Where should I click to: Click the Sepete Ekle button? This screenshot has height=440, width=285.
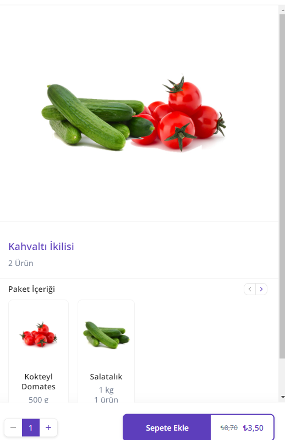coord(167,428)
